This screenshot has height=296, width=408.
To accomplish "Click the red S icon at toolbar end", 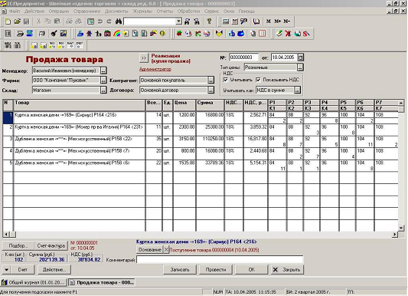I will coord(306,34).
